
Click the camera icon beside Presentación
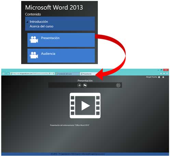[x=34, y=40]
